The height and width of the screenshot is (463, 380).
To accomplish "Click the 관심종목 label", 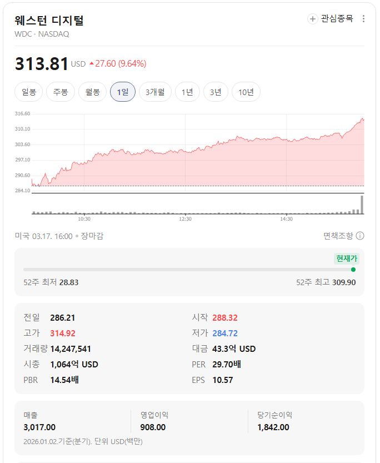I will (x=337, y=19).
